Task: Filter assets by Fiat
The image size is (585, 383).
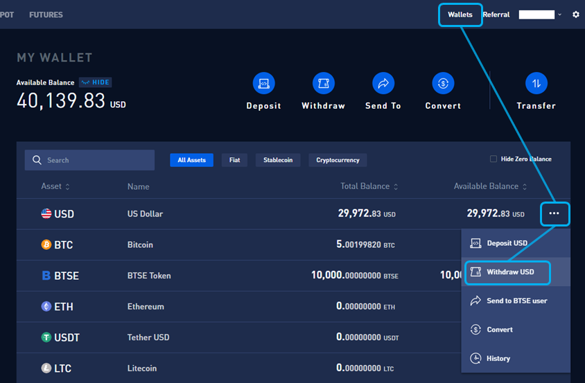Action: click(234, 160)
